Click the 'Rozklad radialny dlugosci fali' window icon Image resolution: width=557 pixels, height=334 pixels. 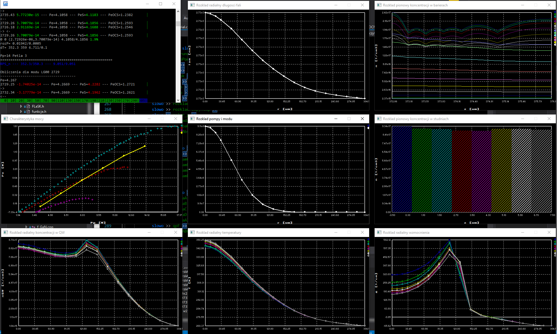192,5
